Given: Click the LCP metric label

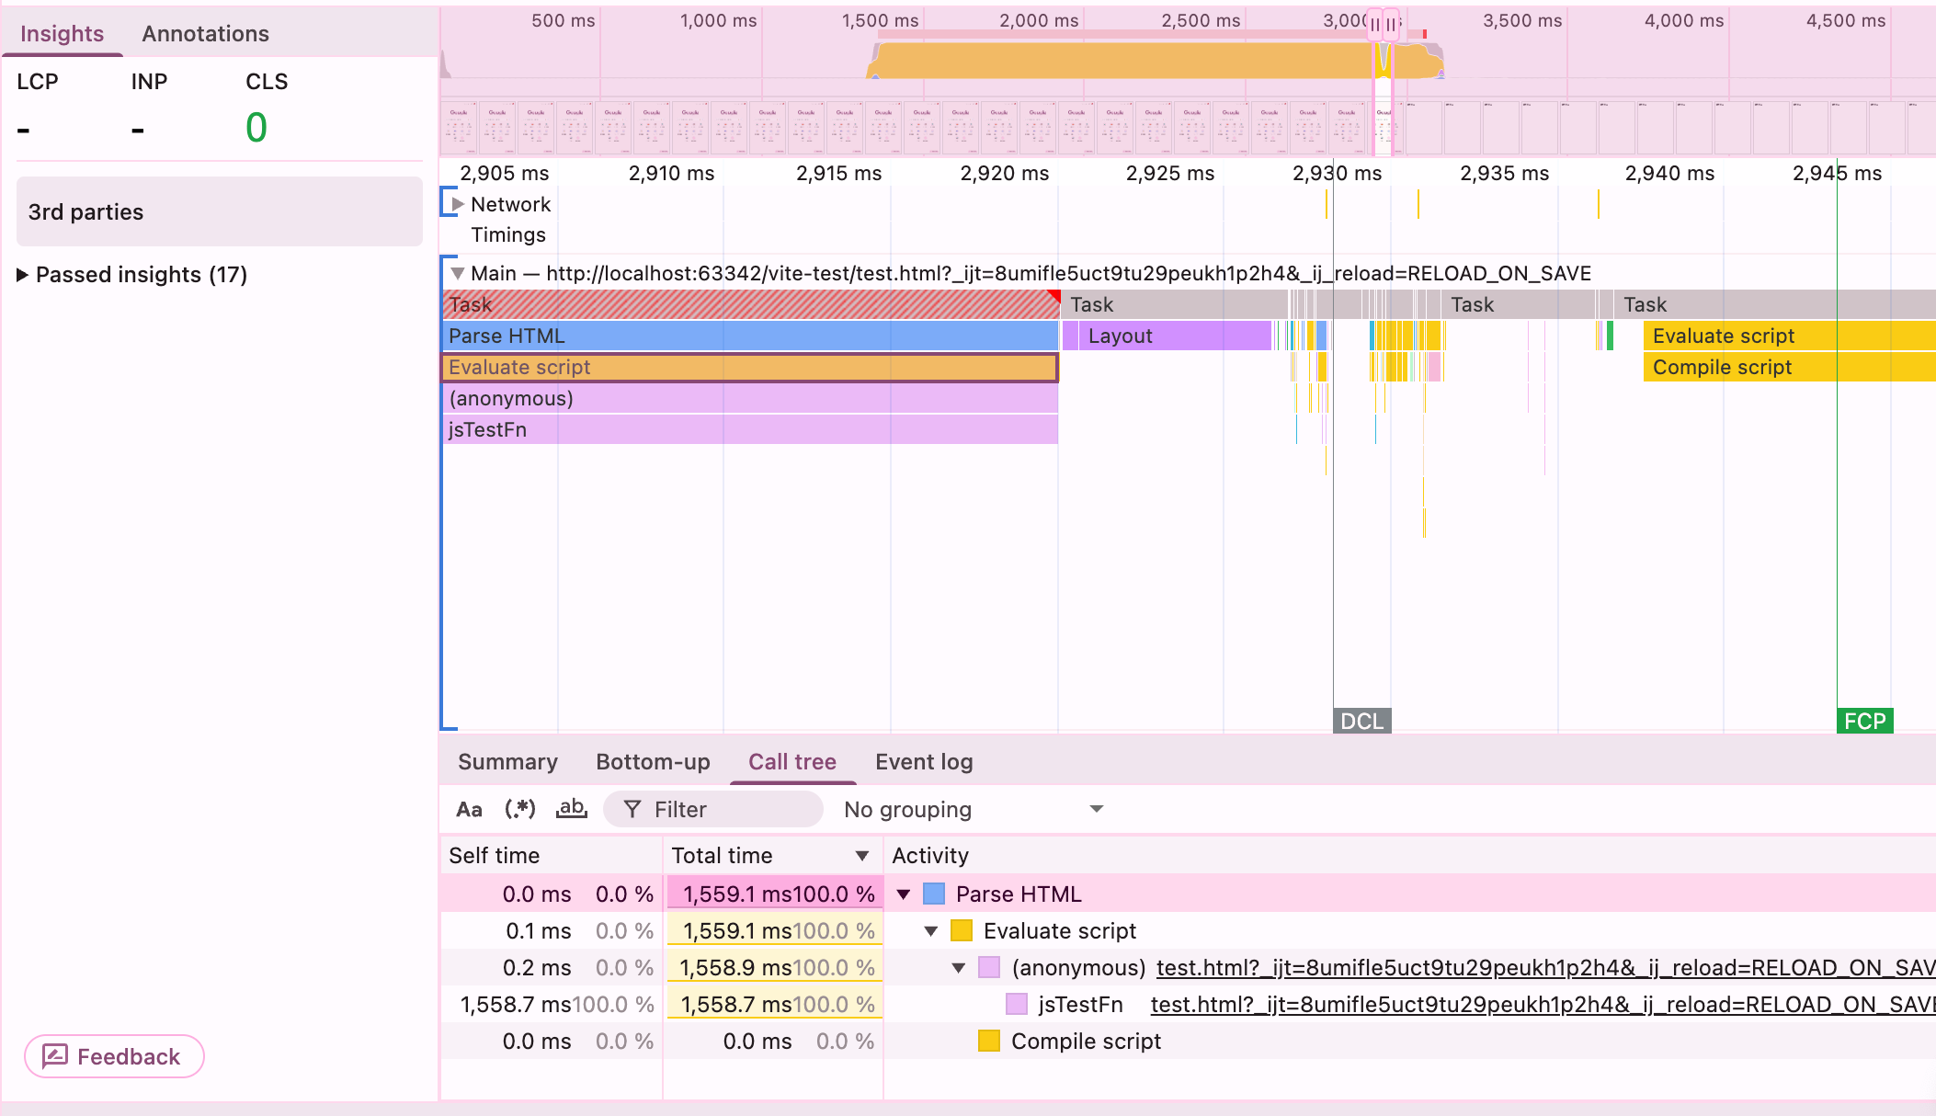Looking at the screenshot, I should pos(38,82).
